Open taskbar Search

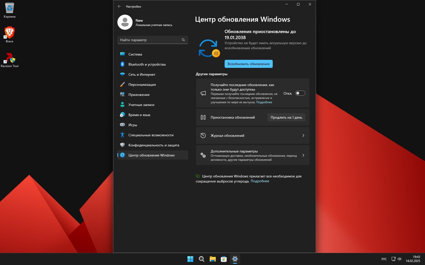[201, 259]
